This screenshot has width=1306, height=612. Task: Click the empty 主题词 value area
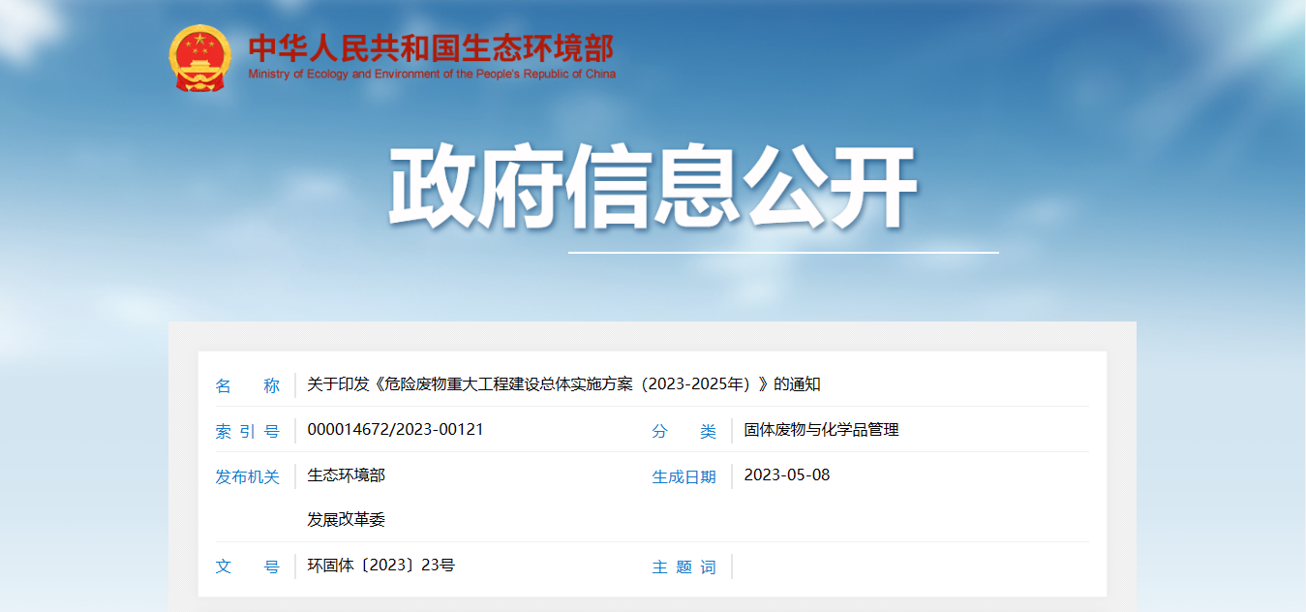pos(910,566)
